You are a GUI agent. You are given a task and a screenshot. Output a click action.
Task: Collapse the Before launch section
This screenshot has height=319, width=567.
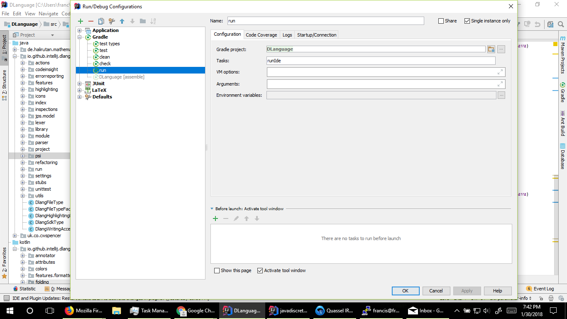(213, 209)
